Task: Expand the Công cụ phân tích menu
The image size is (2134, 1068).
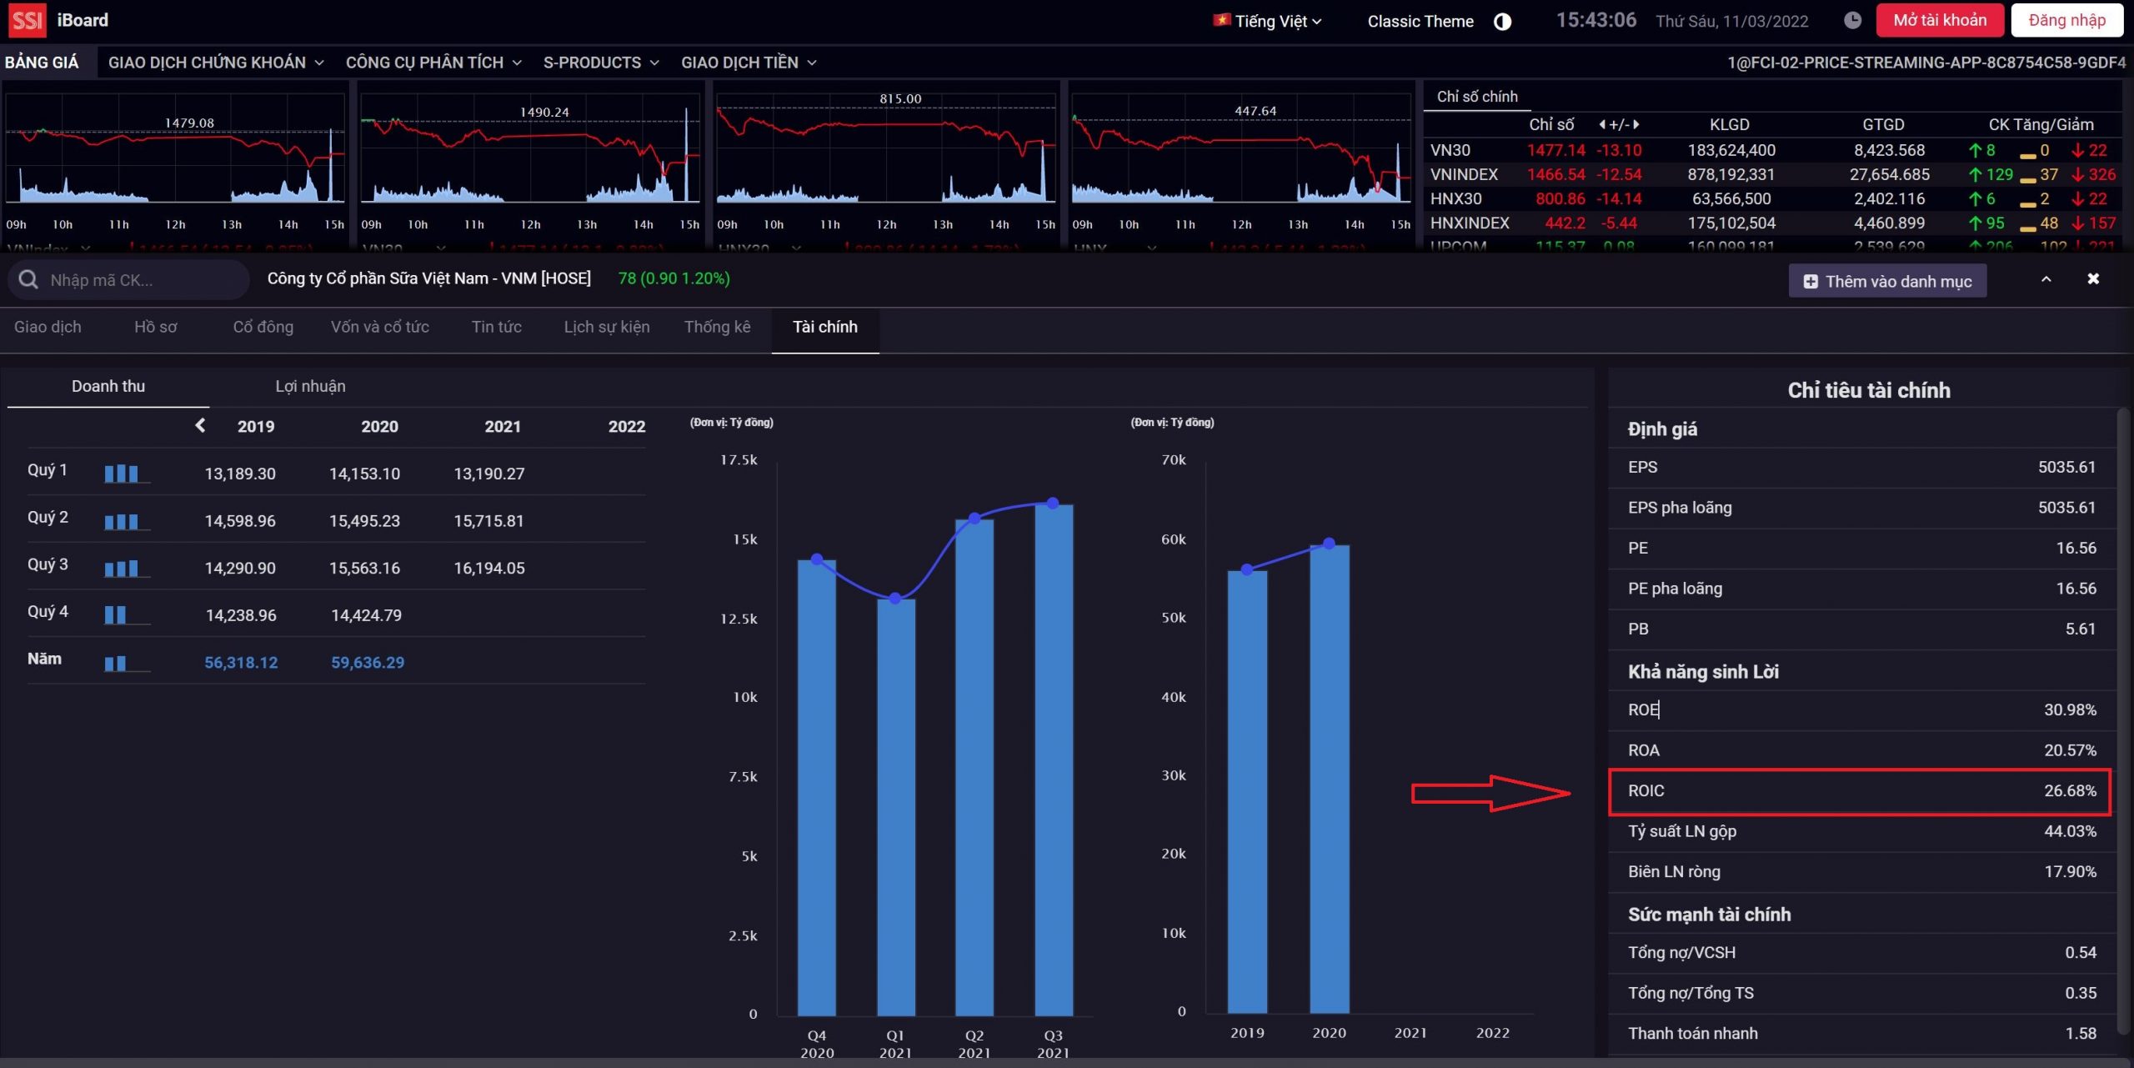Action: [433, 63]
